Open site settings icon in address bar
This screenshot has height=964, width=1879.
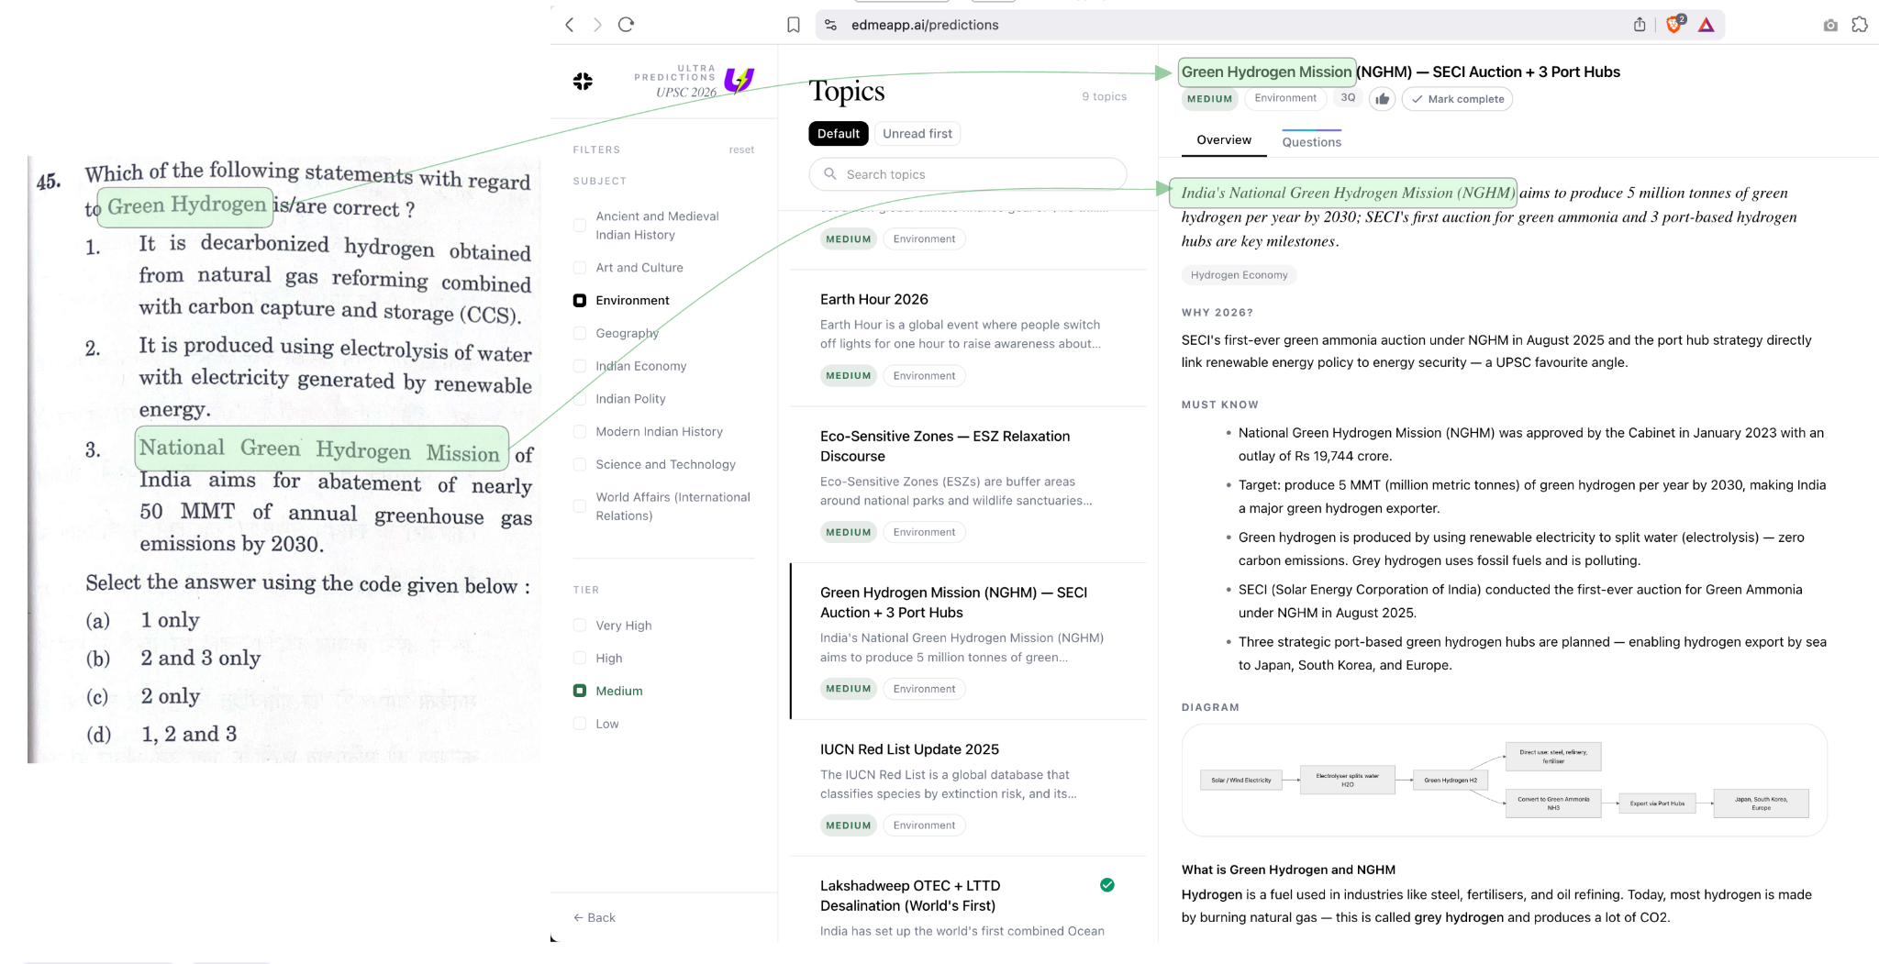click(831, 25)
